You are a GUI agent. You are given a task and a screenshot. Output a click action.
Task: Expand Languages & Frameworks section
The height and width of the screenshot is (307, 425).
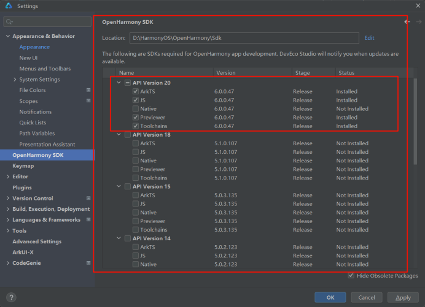8,220
